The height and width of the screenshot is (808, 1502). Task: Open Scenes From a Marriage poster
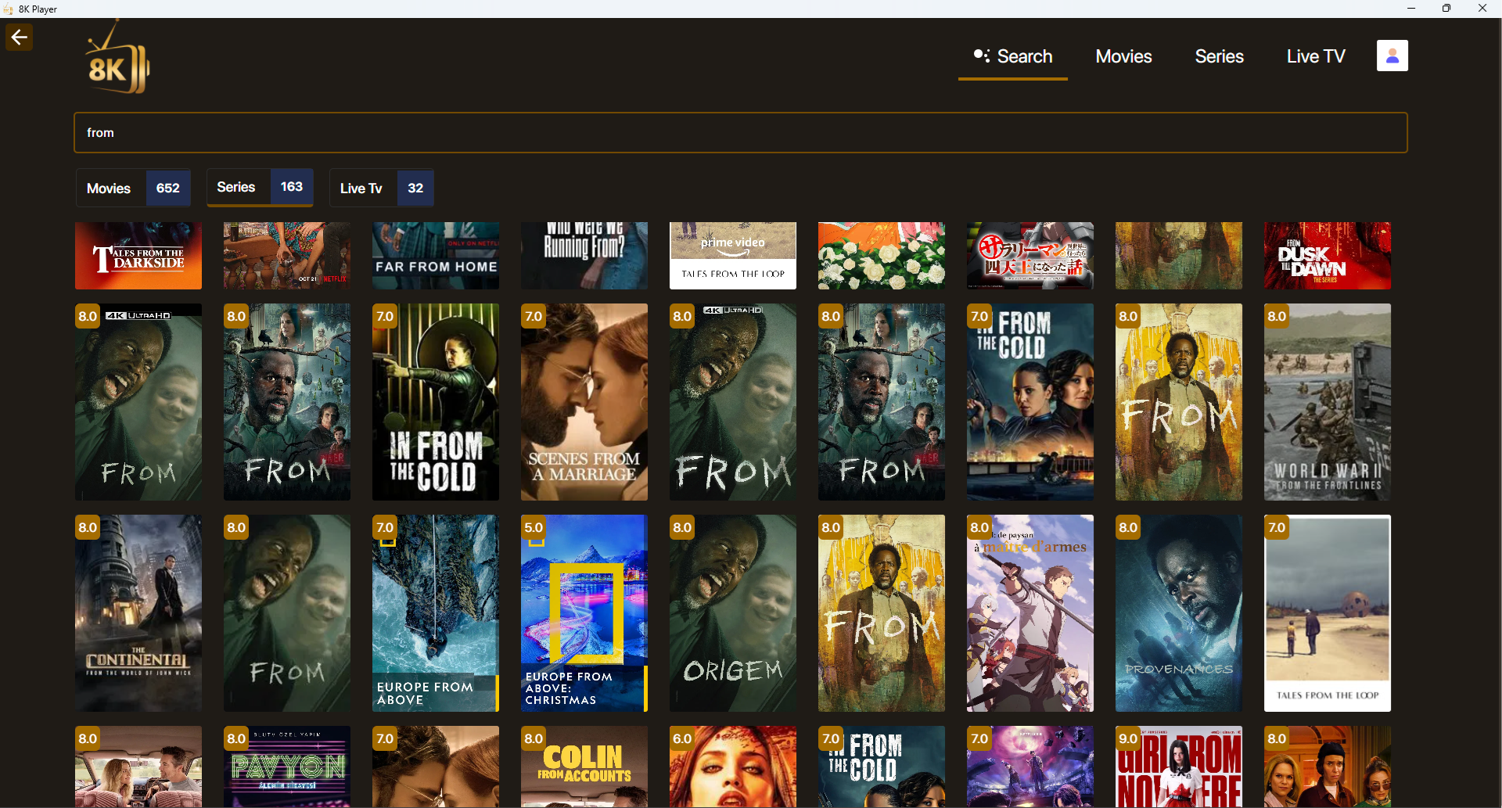click(x=584, y=402)
